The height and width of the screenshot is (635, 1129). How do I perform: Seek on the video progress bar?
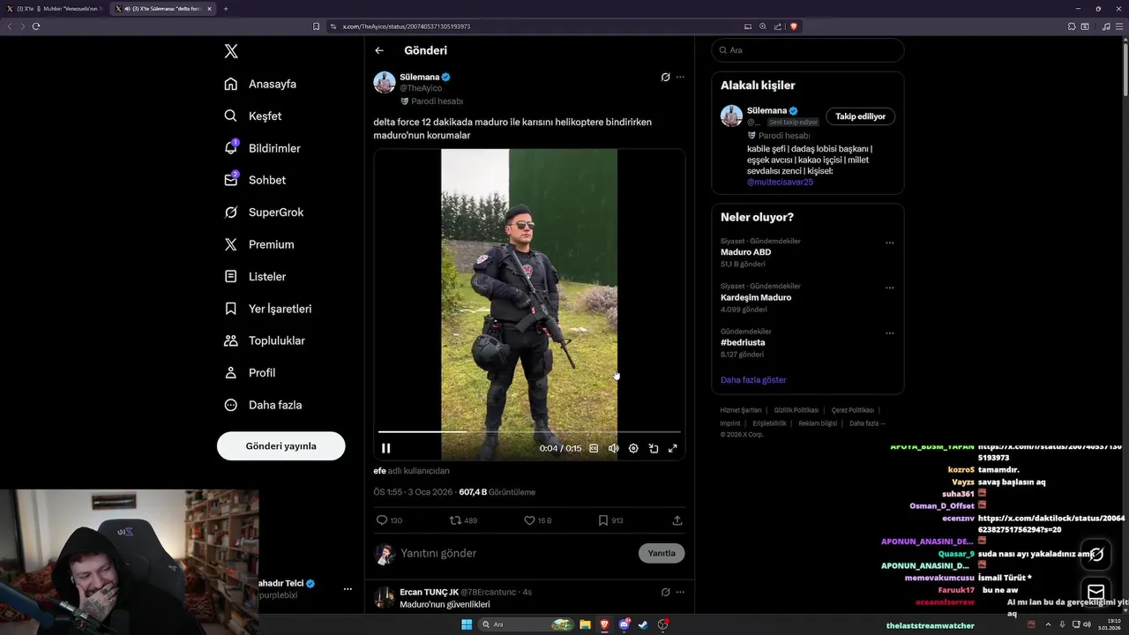tap(529, 431)
